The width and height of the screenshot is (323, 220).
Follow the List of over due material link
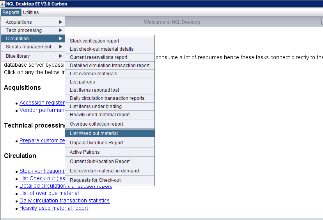(49, 193)
